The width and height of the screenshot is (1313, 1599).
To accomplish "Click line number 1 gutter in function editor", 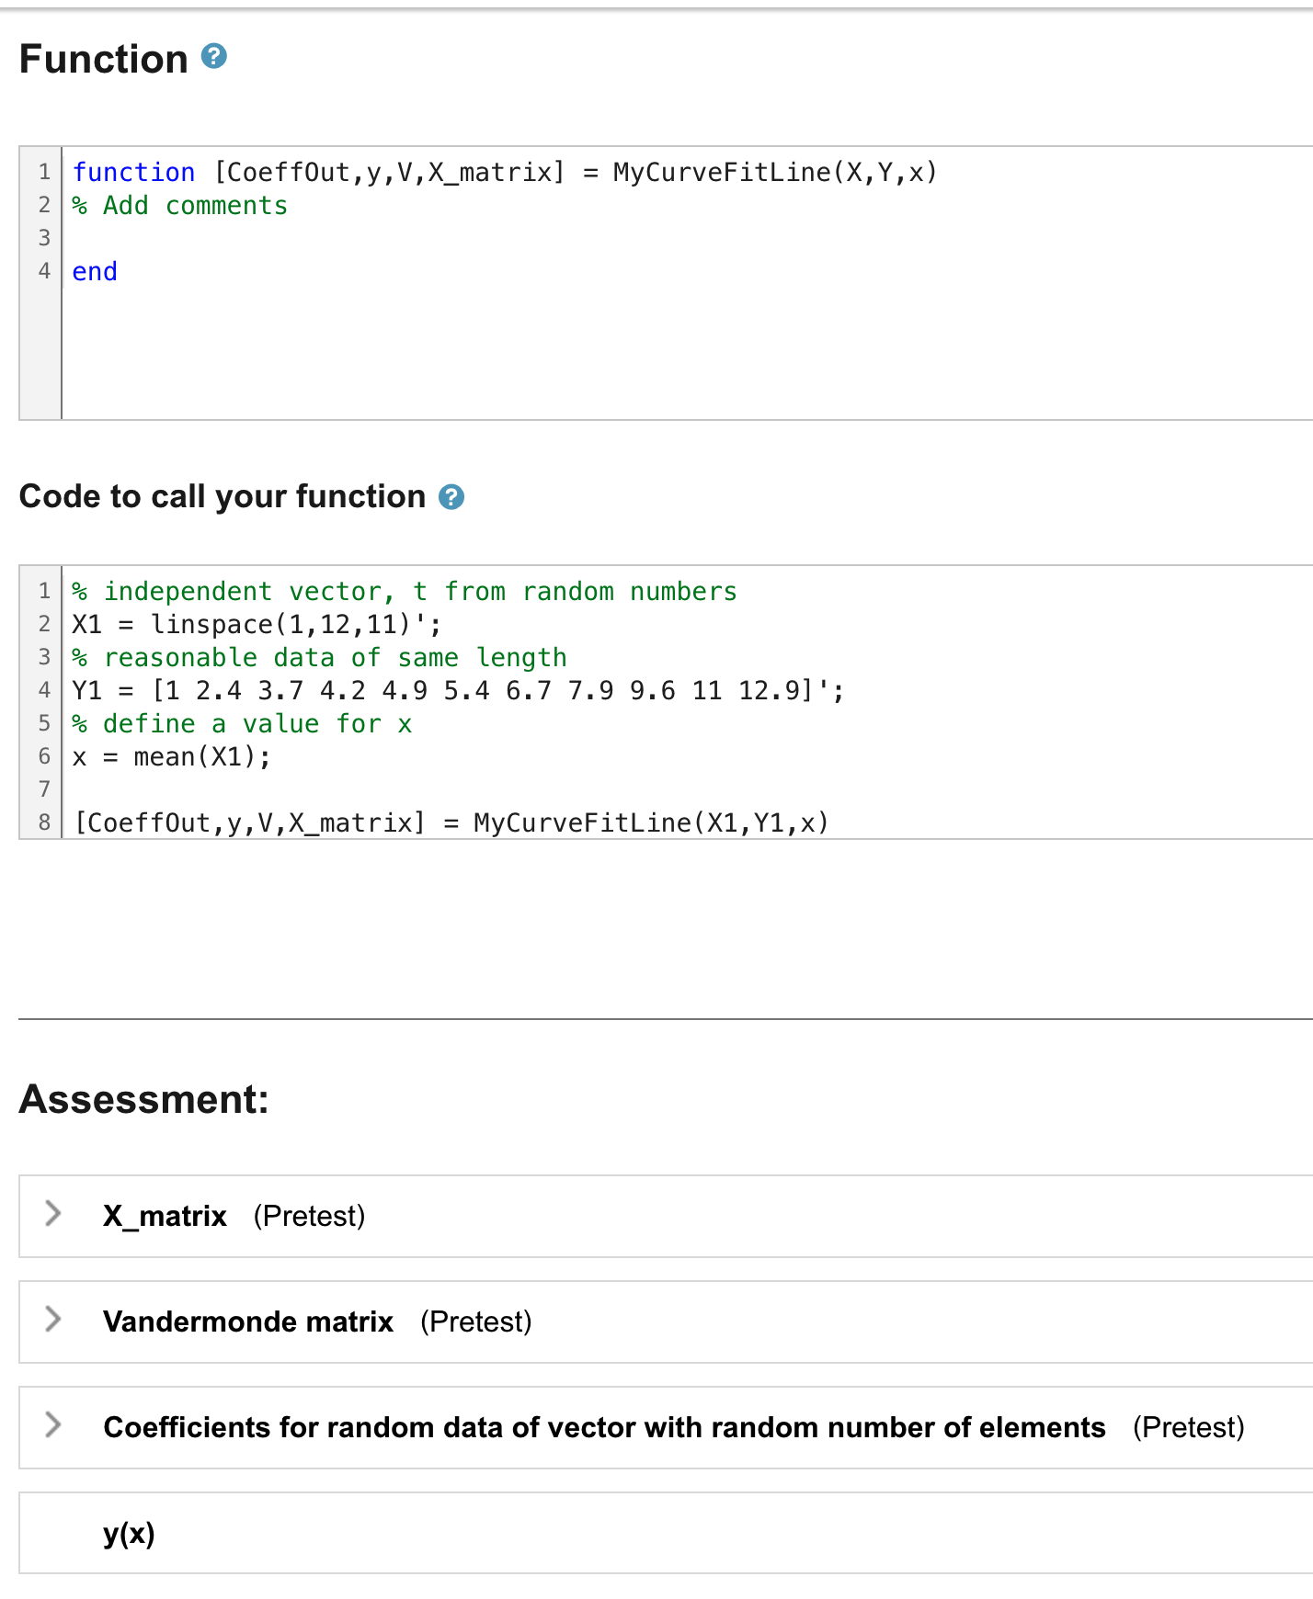I will (x=43, y=172).
